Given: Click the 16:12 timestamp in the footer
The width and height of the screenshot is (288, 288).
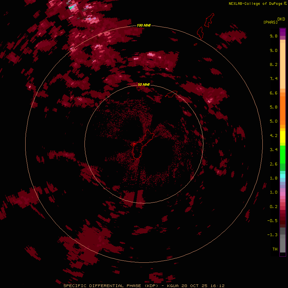Looking at the screenshot, I should (x=218, y=286).
